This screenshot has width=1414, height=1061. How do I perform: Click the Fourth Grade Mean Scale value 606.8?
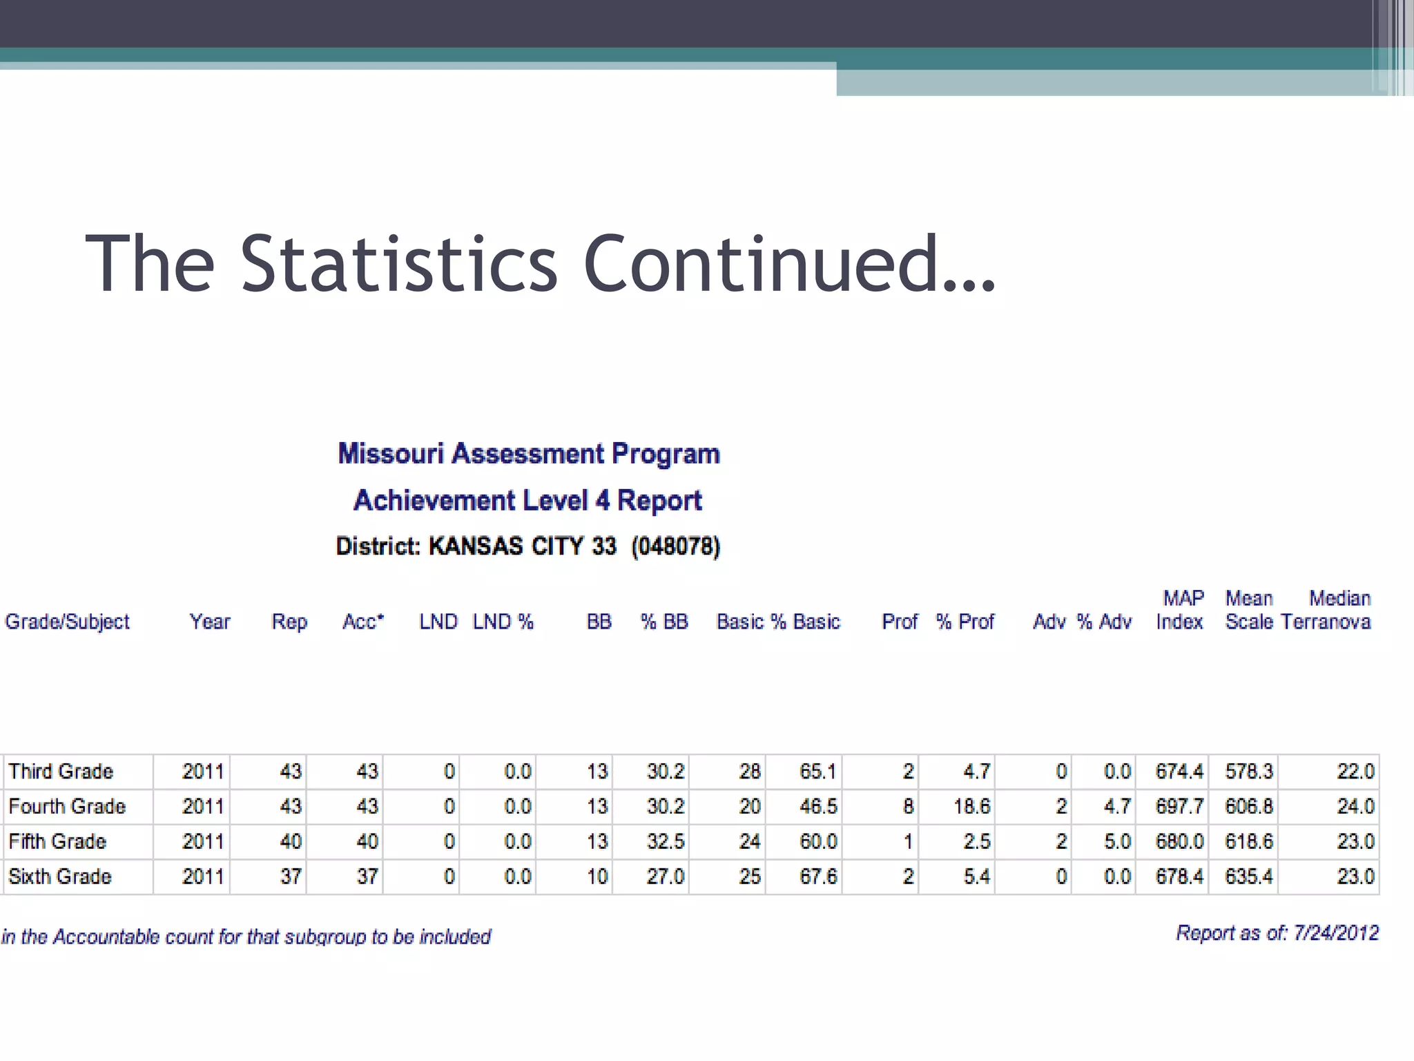click(x=1249, y=807)
